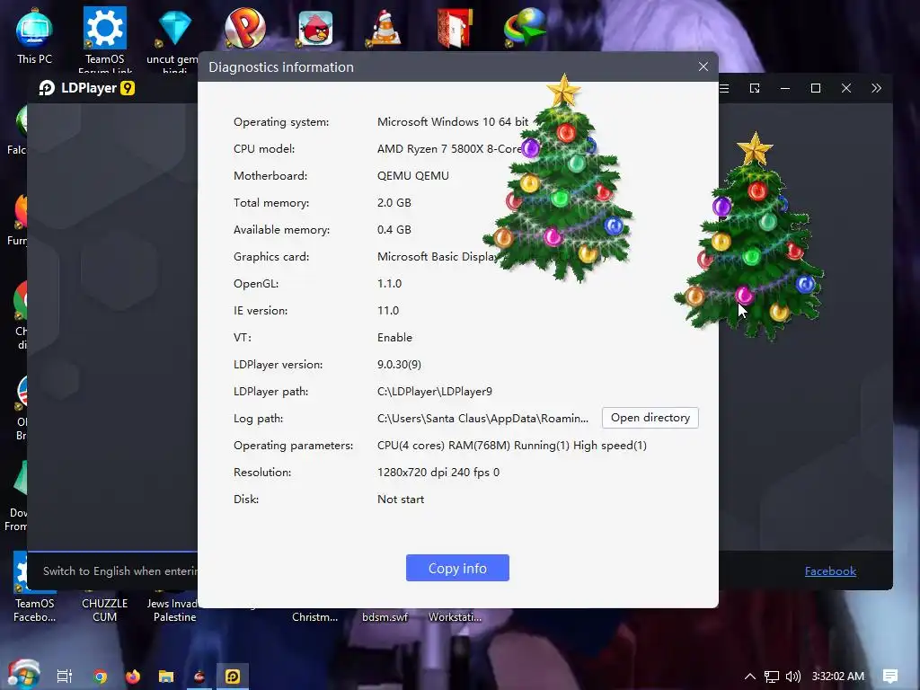Screen dimensions: 920x690
Task: Open volume control tray icon
Action: pyautogui.click(x=793, y=677)
